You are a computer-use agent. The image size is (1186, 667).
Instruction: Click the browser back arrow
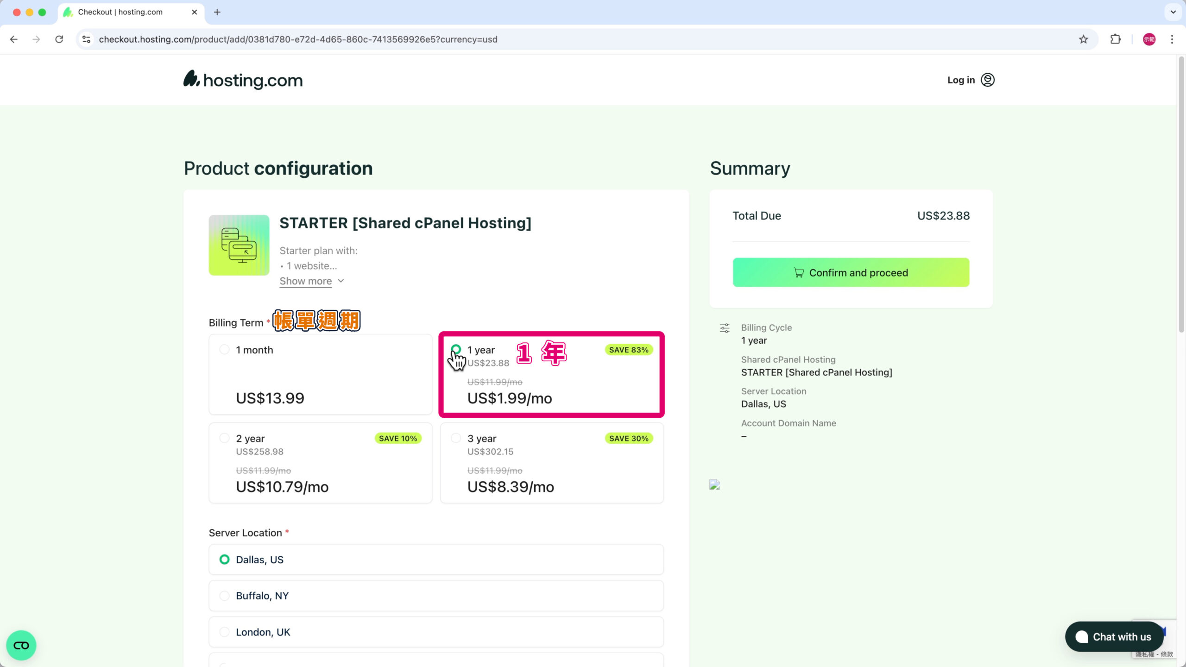pyautogui.click(x=14, y=39)
